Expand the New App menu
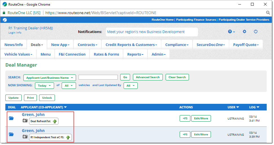This screenshot has width=274, height=145. (x=60, y=45)
